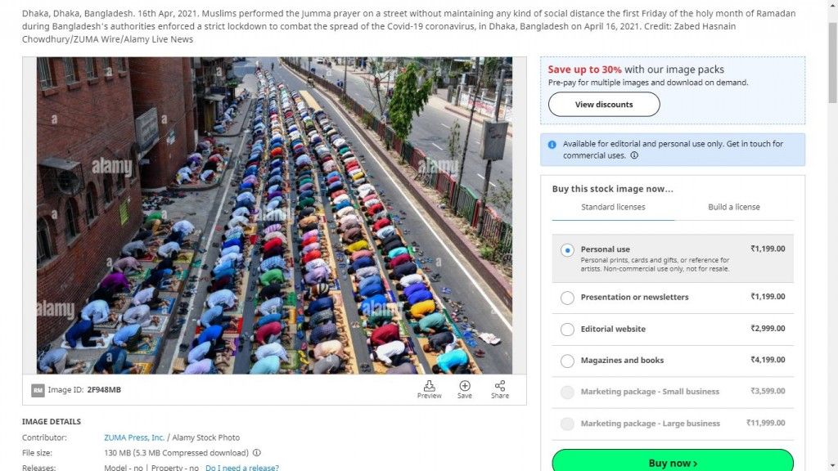This screenshot has width=838, height=471.
Task: Click info icon next to commercial uses
Action: [x=634, y=155]
